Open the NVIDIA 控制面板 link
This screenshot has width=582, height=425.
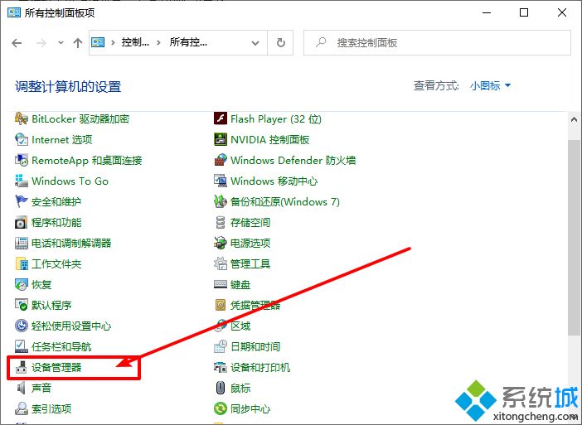(x=269, y=139)
